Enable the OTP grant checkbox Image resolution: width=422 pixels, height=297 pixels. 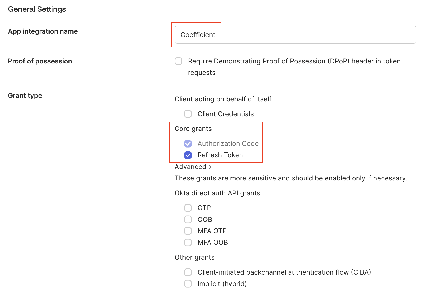click(x=188, y=208)
